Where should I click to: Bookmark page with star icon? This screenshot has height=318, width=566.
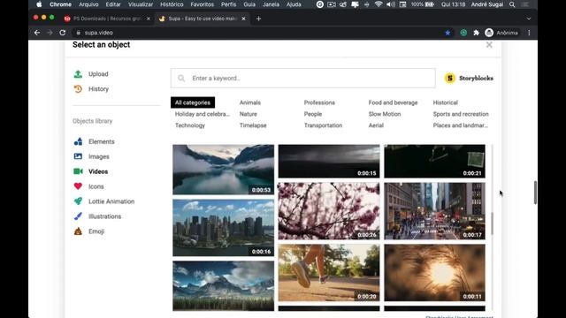tap(447, 33)
